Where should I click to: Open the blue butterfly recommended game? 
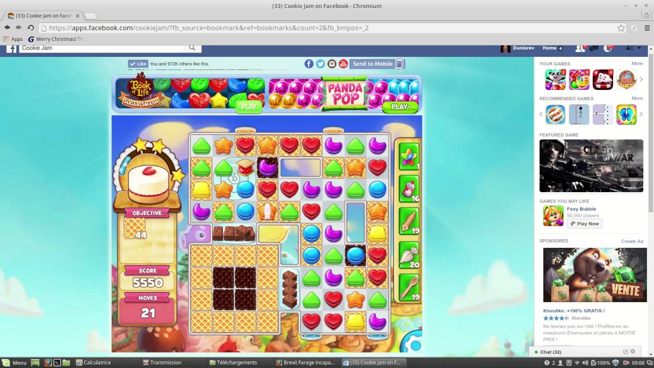(626, 114)
